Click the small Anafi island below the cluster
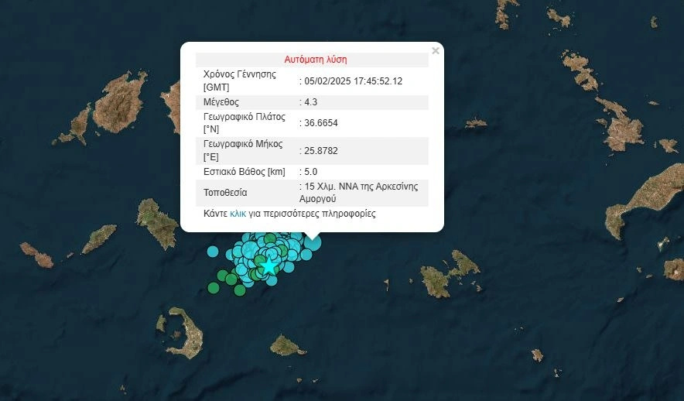This screenshot has height=401, width=684. 287,346
